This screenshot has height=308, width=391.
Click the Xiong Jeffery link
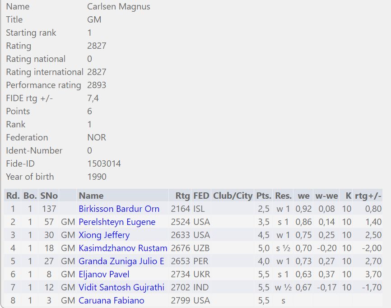[x=104, y=235]
